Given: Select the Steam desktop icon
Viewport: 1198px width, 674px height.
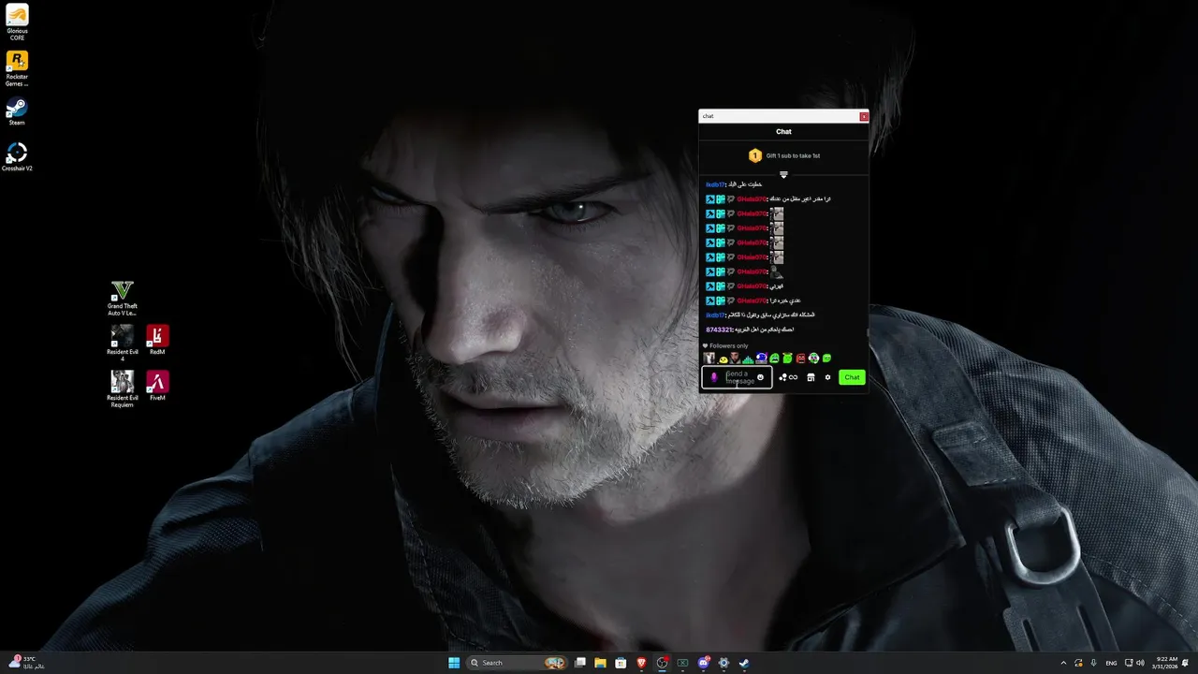Looking at the screenshot, I should (x=17, y=111).
